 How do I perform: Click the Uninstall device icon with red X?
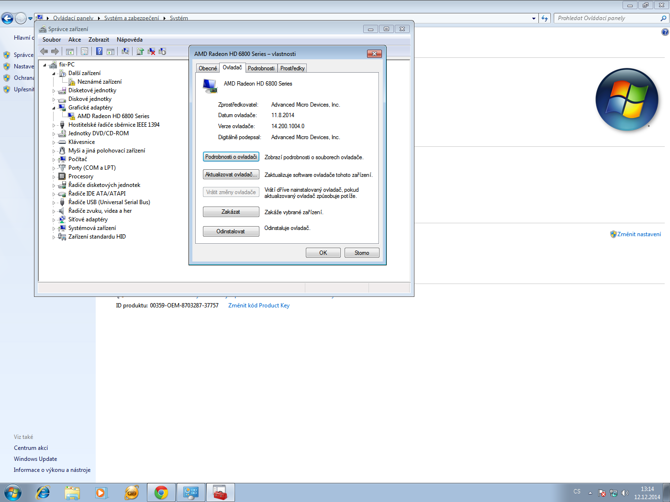(151, 51)
